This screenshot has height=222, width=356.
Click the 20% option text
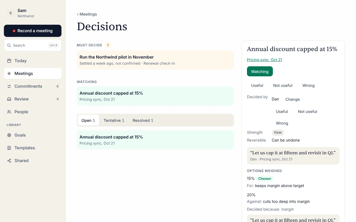(251, 195)
